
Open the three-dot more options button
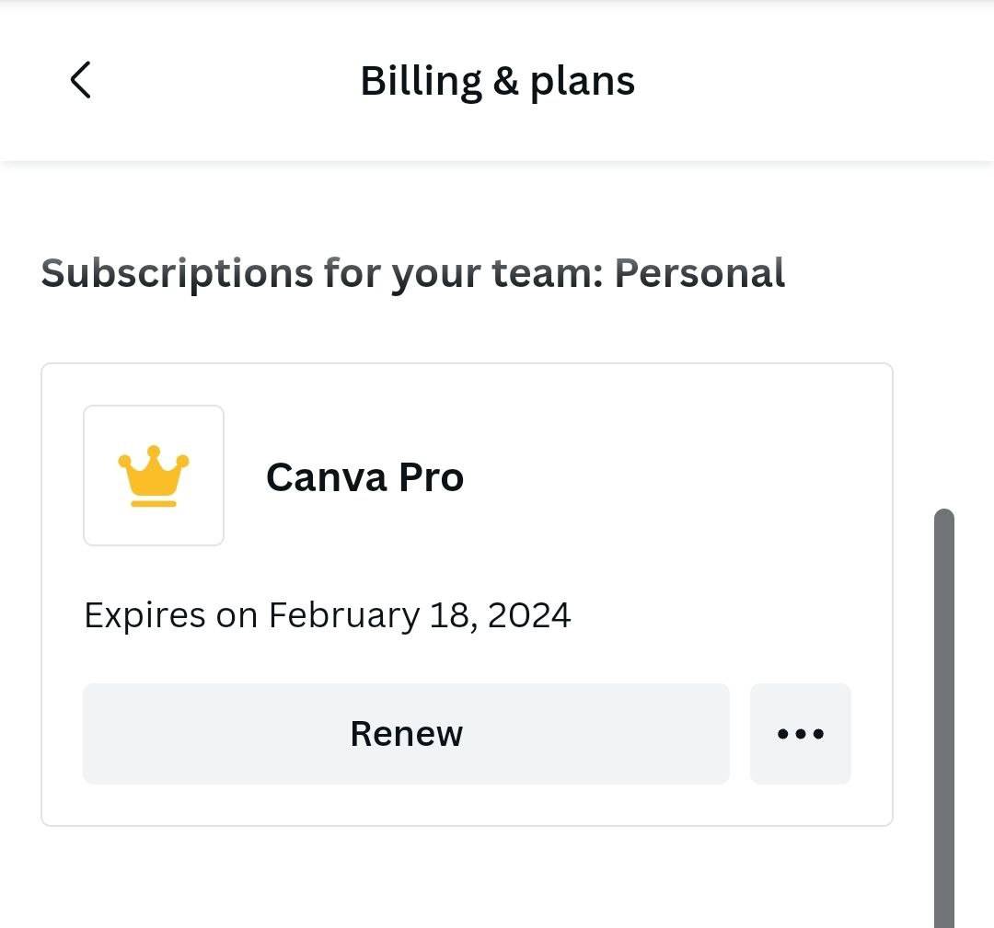click(800, 733)
